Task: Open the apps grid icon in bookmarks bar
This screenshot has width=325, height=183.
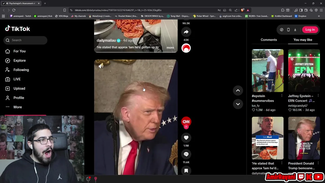Action: (3, 16)
